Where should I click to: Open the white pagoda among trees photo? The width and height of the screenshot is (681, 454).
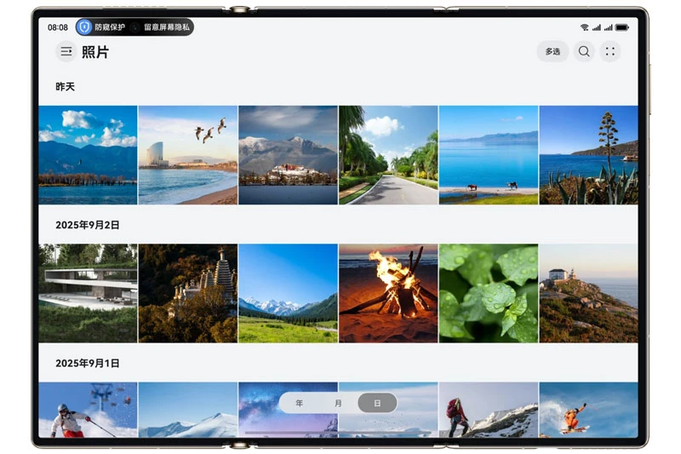click(188, 293)
